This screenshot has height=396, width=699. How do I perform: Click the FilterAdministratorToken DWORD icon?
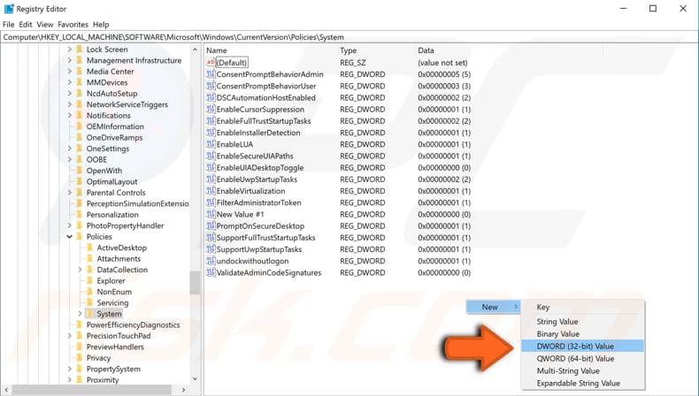pyautogui.click(x=211, y=202)
